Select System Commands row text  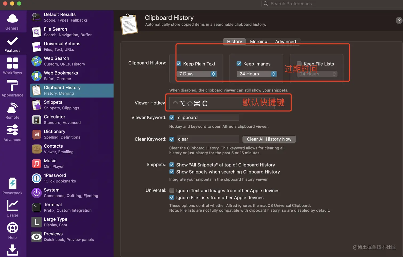(x=71, y=193)
